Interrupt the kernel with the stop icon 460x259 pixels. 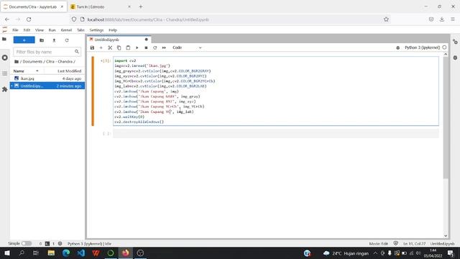[146, 47]
